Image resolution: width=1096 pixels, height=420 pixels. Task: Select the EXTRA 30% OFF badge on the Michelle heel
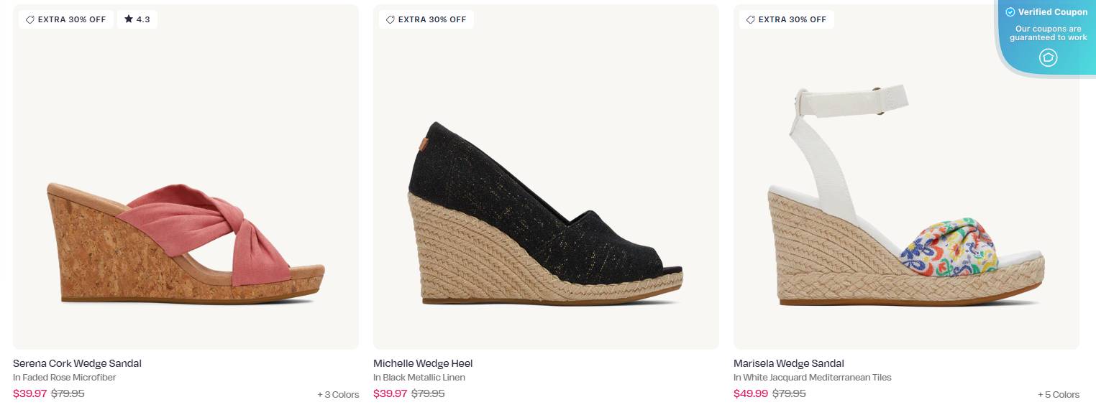(426, 19)
